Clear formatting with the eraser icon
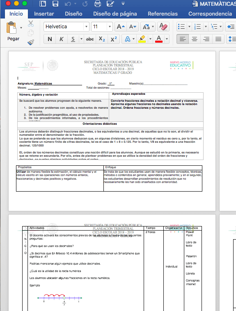This screenshot has height=311, width=236. pos(163,27)
